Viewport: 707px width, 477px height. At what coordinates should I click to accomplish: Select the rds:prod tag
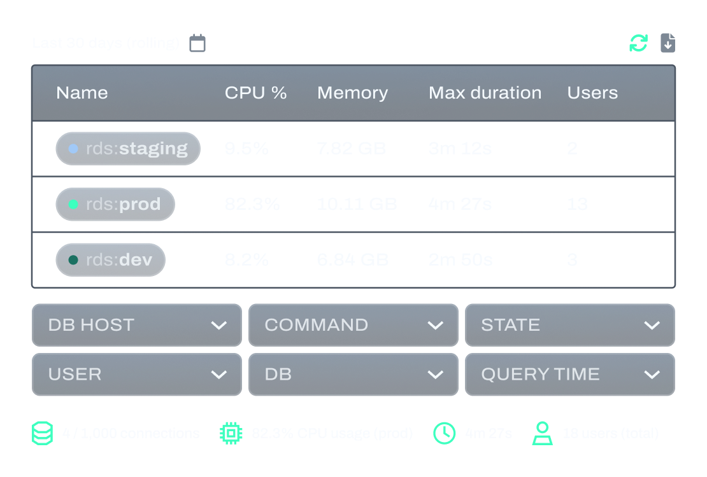point(115,205)
